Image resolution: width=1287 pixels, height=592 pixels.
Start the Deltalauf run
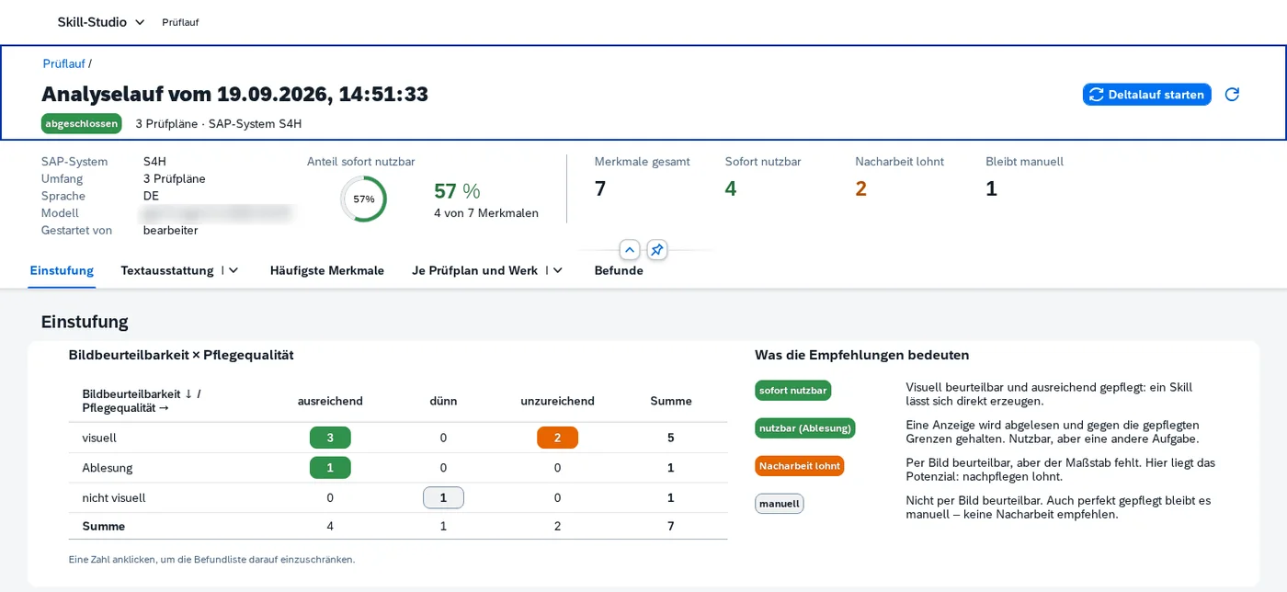(x=1146, y=95)
